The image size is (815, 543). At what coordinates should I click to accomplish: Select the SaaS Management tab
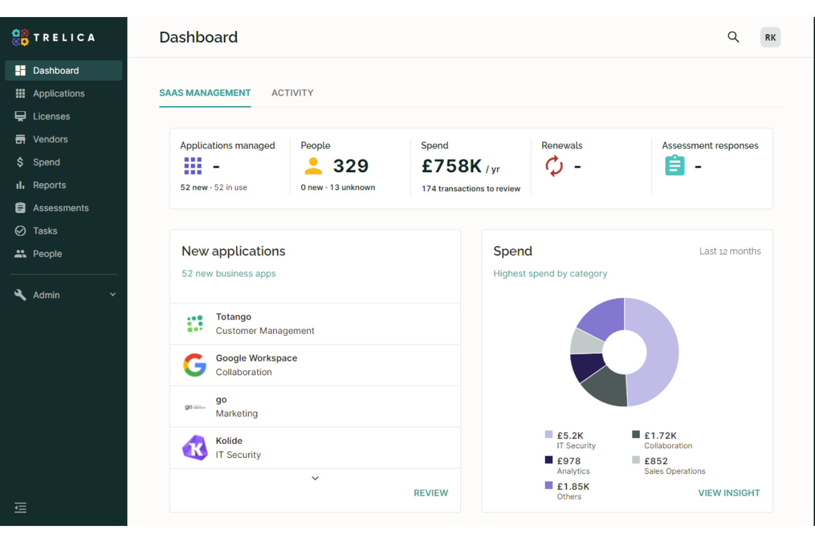coord(205,92)
